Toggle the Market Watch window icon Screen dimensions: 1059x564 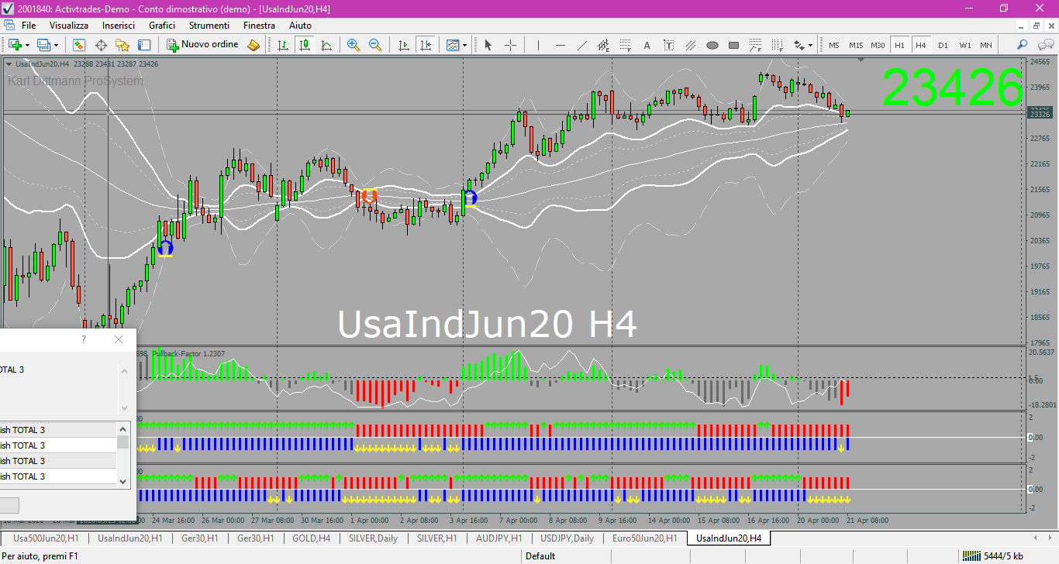tap(79, 45)
